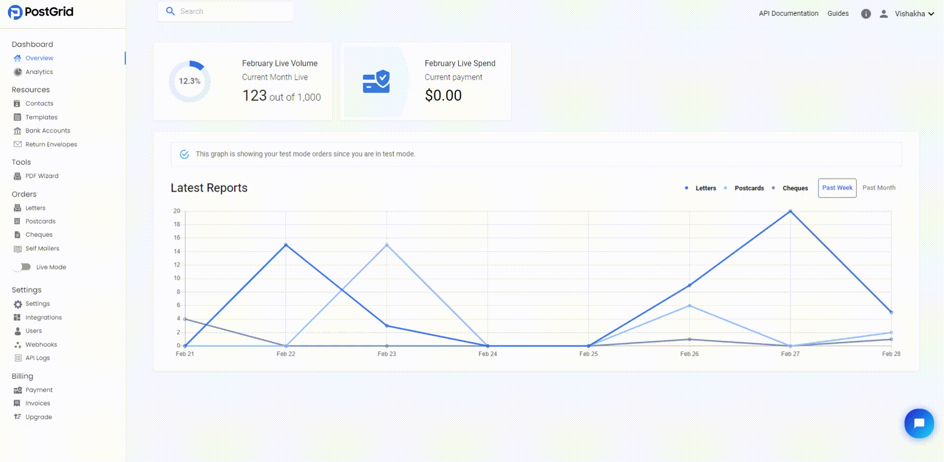
Task: Click the Analytics pie chart icon
Action: [x=18, y=72]
